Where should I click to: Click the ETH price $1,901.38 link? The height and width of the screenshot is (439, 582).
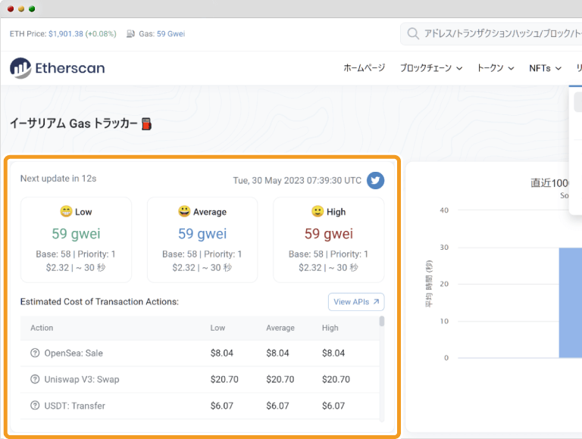click(x=66, y=34)
